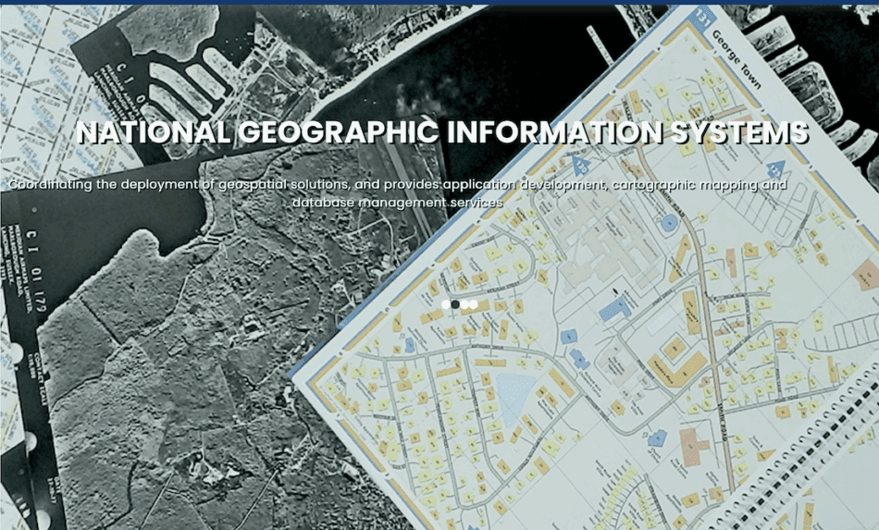Select the first carousel slide dot

pos(446,303)
